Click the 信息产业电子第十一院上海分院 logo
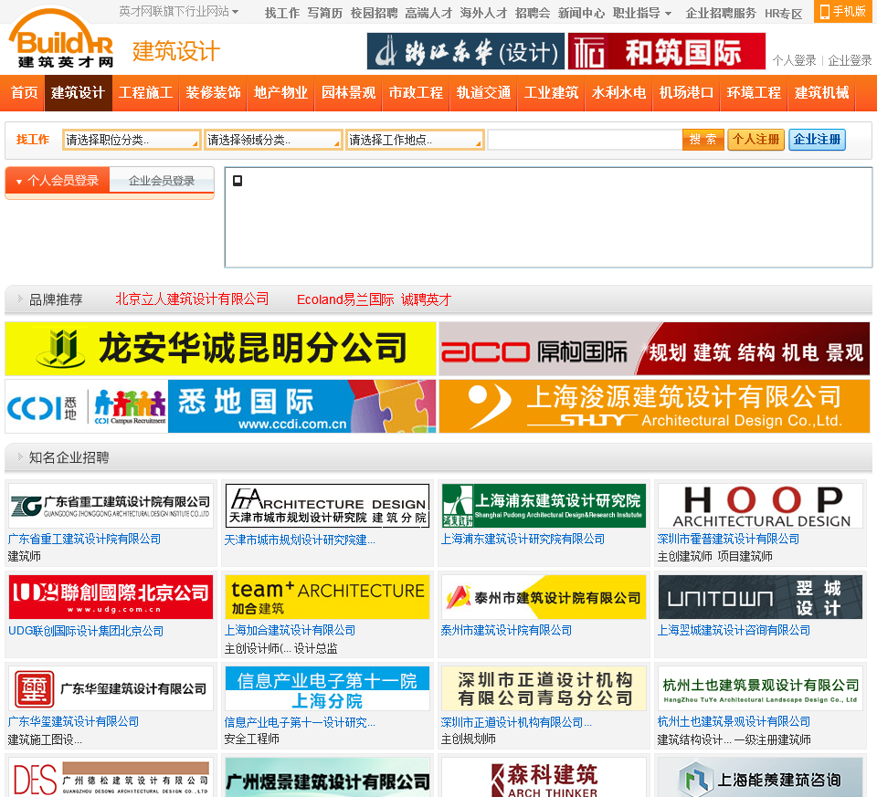 coord(327,688)
